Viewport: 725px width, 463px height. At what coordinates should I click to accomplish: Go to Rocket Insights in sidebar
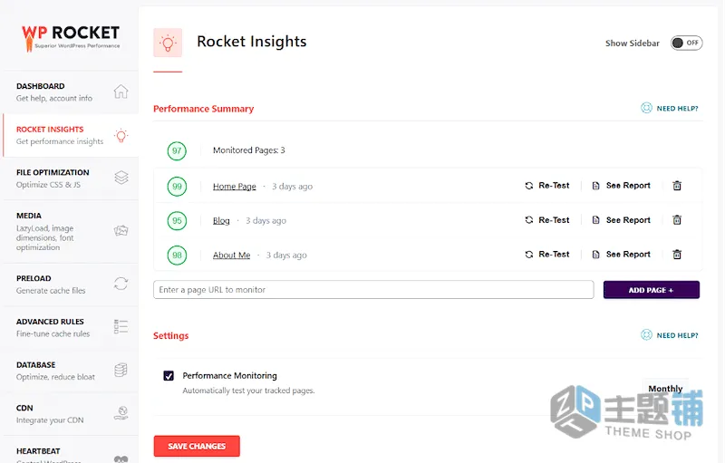pos(71,135)
